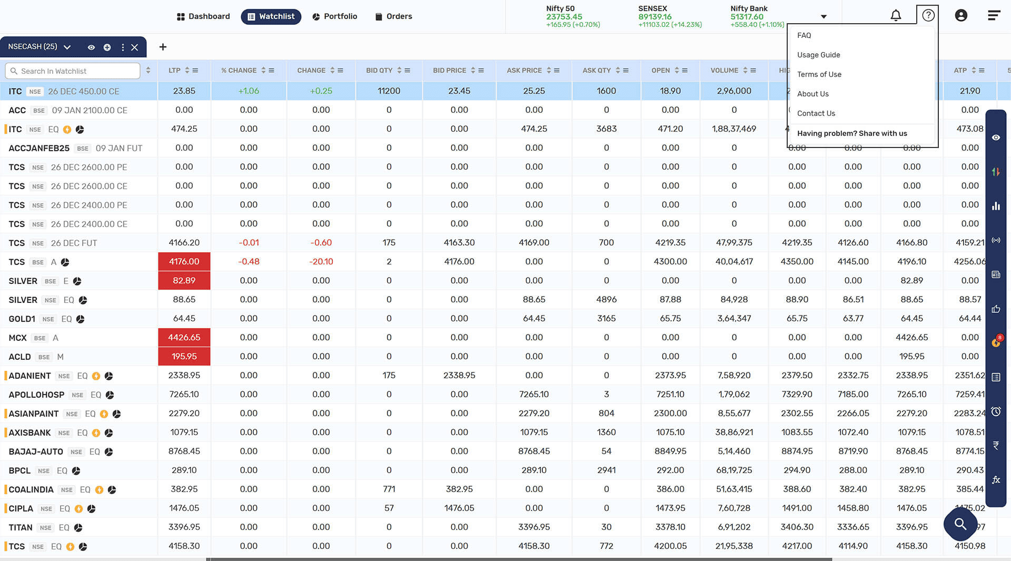Toggle eye icon atop right side panel
Screen dimensions: 1011x561
point(996,137)
